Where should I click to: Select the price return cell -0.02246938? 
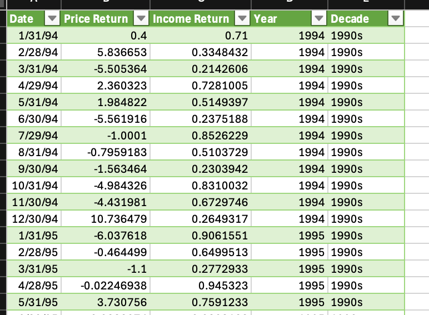click(106, 286)
